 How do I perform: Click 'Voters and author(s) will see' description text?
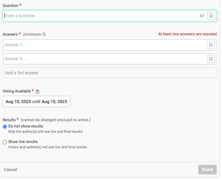coord(48,147)
